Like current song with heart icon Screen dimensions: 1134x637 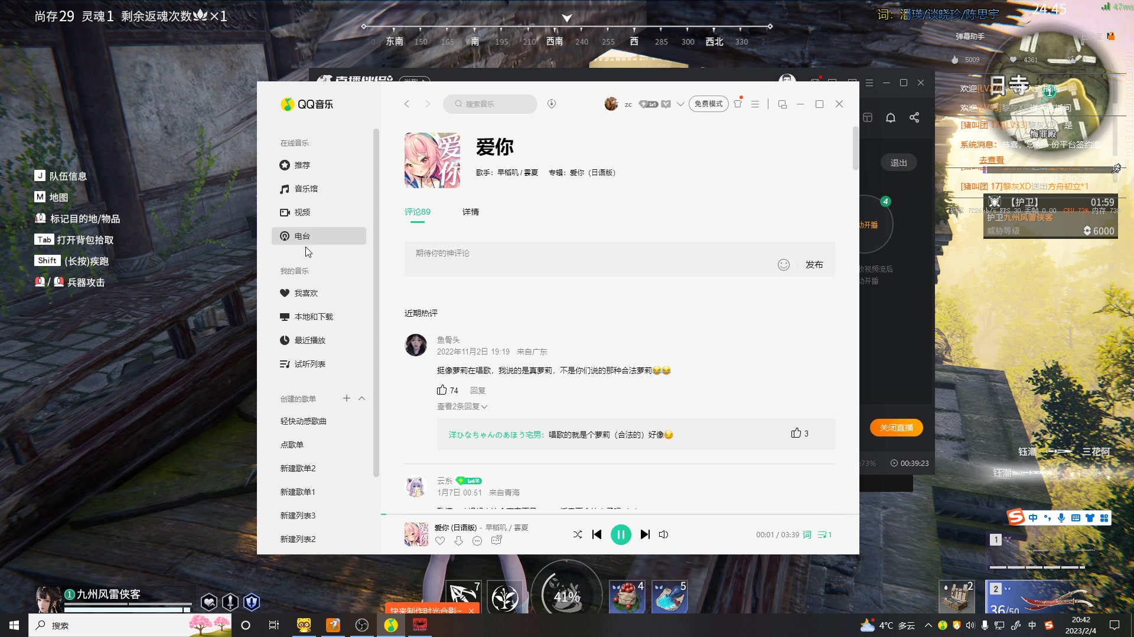click(x=440, y=541)
